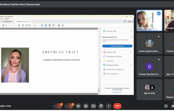Open the emoji reactions button
This screenshot has width=174, height=111.
coord(86,106)
